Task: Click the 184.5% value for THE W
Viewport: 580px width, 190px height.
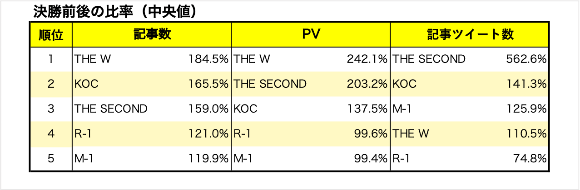Action: click(208, 59)
